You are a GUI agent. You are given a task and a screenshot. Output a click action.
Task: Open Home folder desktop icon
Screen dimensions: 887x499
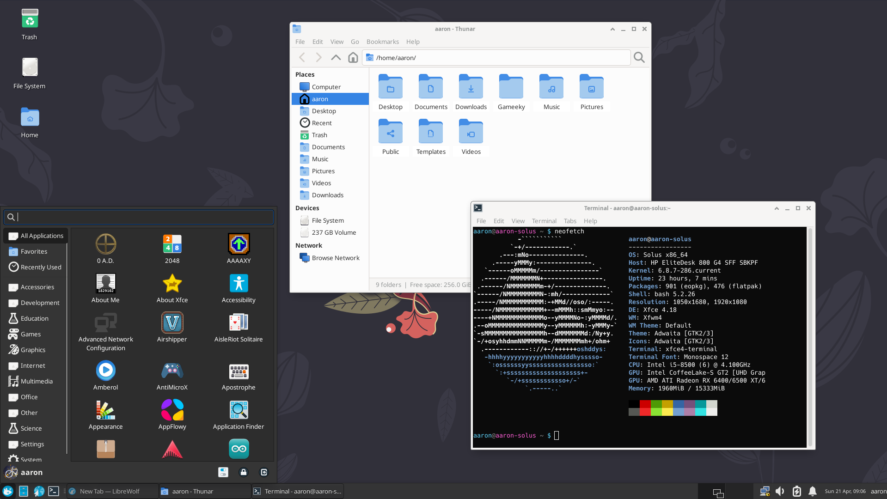tap(30, 122)
